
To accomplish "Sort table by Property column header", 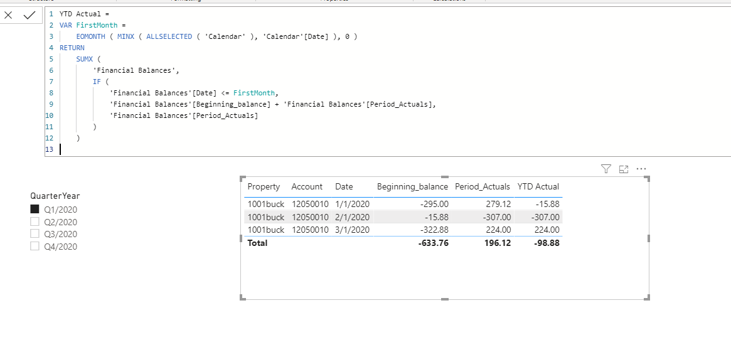I will [x=264, y=187].
